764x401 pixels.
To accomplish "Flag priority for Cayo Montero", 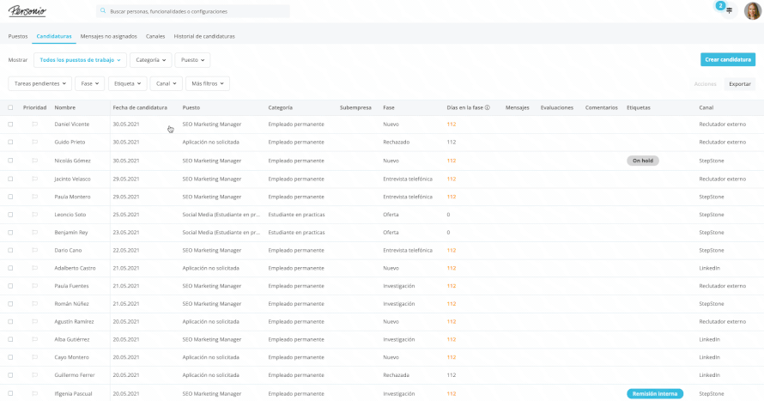I will click(35, 357).
